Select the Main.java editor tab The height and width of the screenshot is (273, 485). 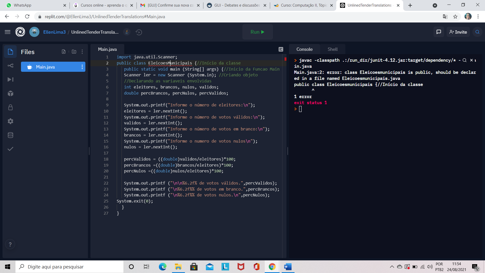[x=107, y=49]
